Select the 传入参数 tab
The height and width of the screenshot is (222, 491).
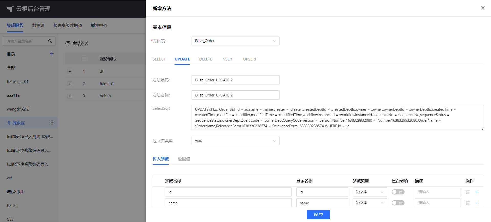[161, 159]
